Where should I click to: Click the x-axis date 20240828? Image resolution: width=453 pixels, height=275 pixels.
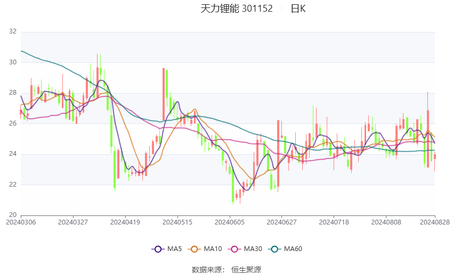pos(435,222)
